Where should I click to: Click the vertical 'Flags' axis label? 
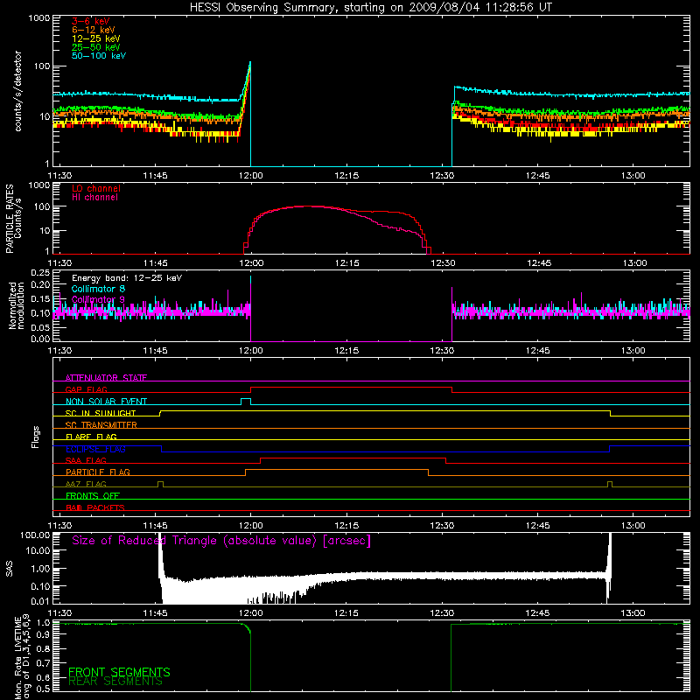pos(35,437)
